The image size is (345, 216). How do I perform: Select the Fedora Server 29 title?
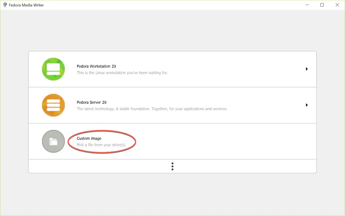click(91, 102)
